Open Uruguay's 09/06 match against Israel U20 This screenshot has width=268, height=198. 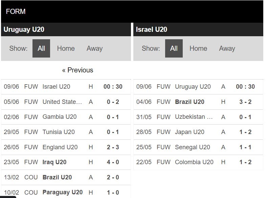(x=66, y=87)
